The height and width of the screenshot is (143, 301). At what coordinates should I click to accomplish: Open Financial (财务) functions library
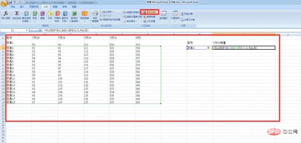pyautogui.click(x=34, y=15)
